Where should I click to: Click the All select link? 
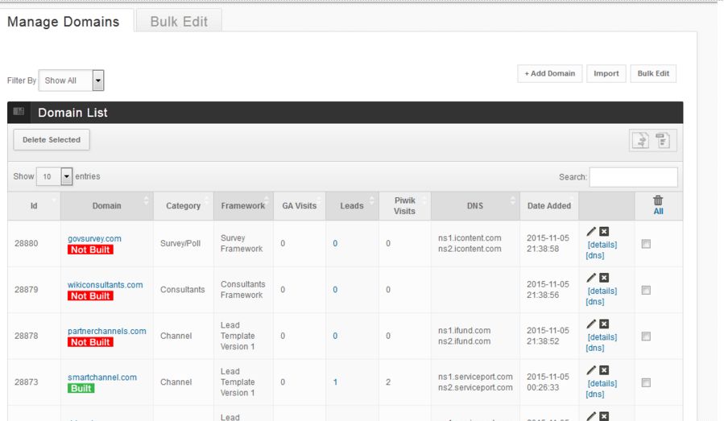pyautogui.click(x=658, y=212)
